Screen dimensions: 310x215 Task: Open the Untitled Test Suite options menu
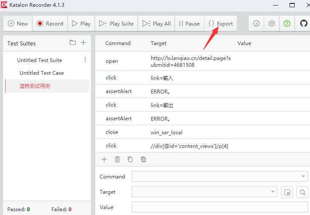(85, 59)
